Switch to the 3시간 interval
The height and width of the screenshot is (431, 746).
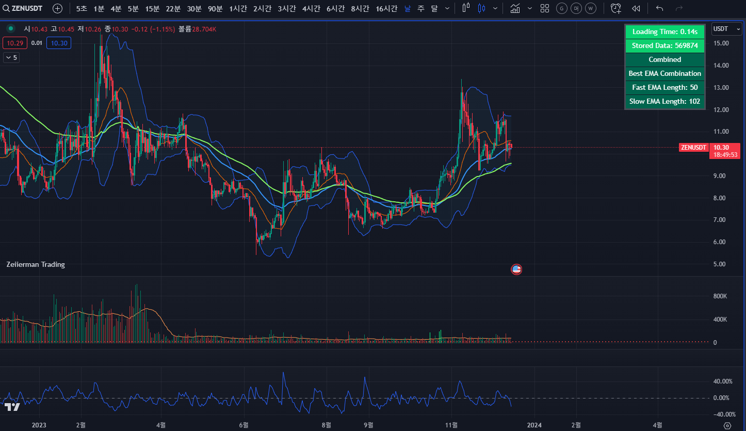[286, 8]
